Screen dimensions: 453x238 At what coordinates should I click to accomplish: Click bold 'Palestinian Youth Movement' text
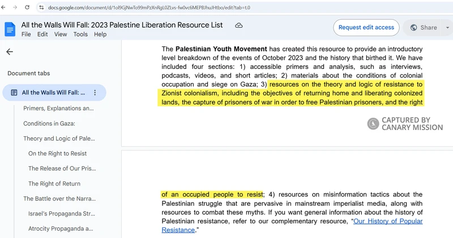(x=221, y=49)
